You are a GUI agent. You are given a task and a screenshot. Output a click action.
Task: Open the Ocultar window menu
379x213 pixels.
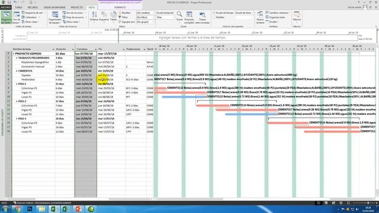(x=272, y=22)
